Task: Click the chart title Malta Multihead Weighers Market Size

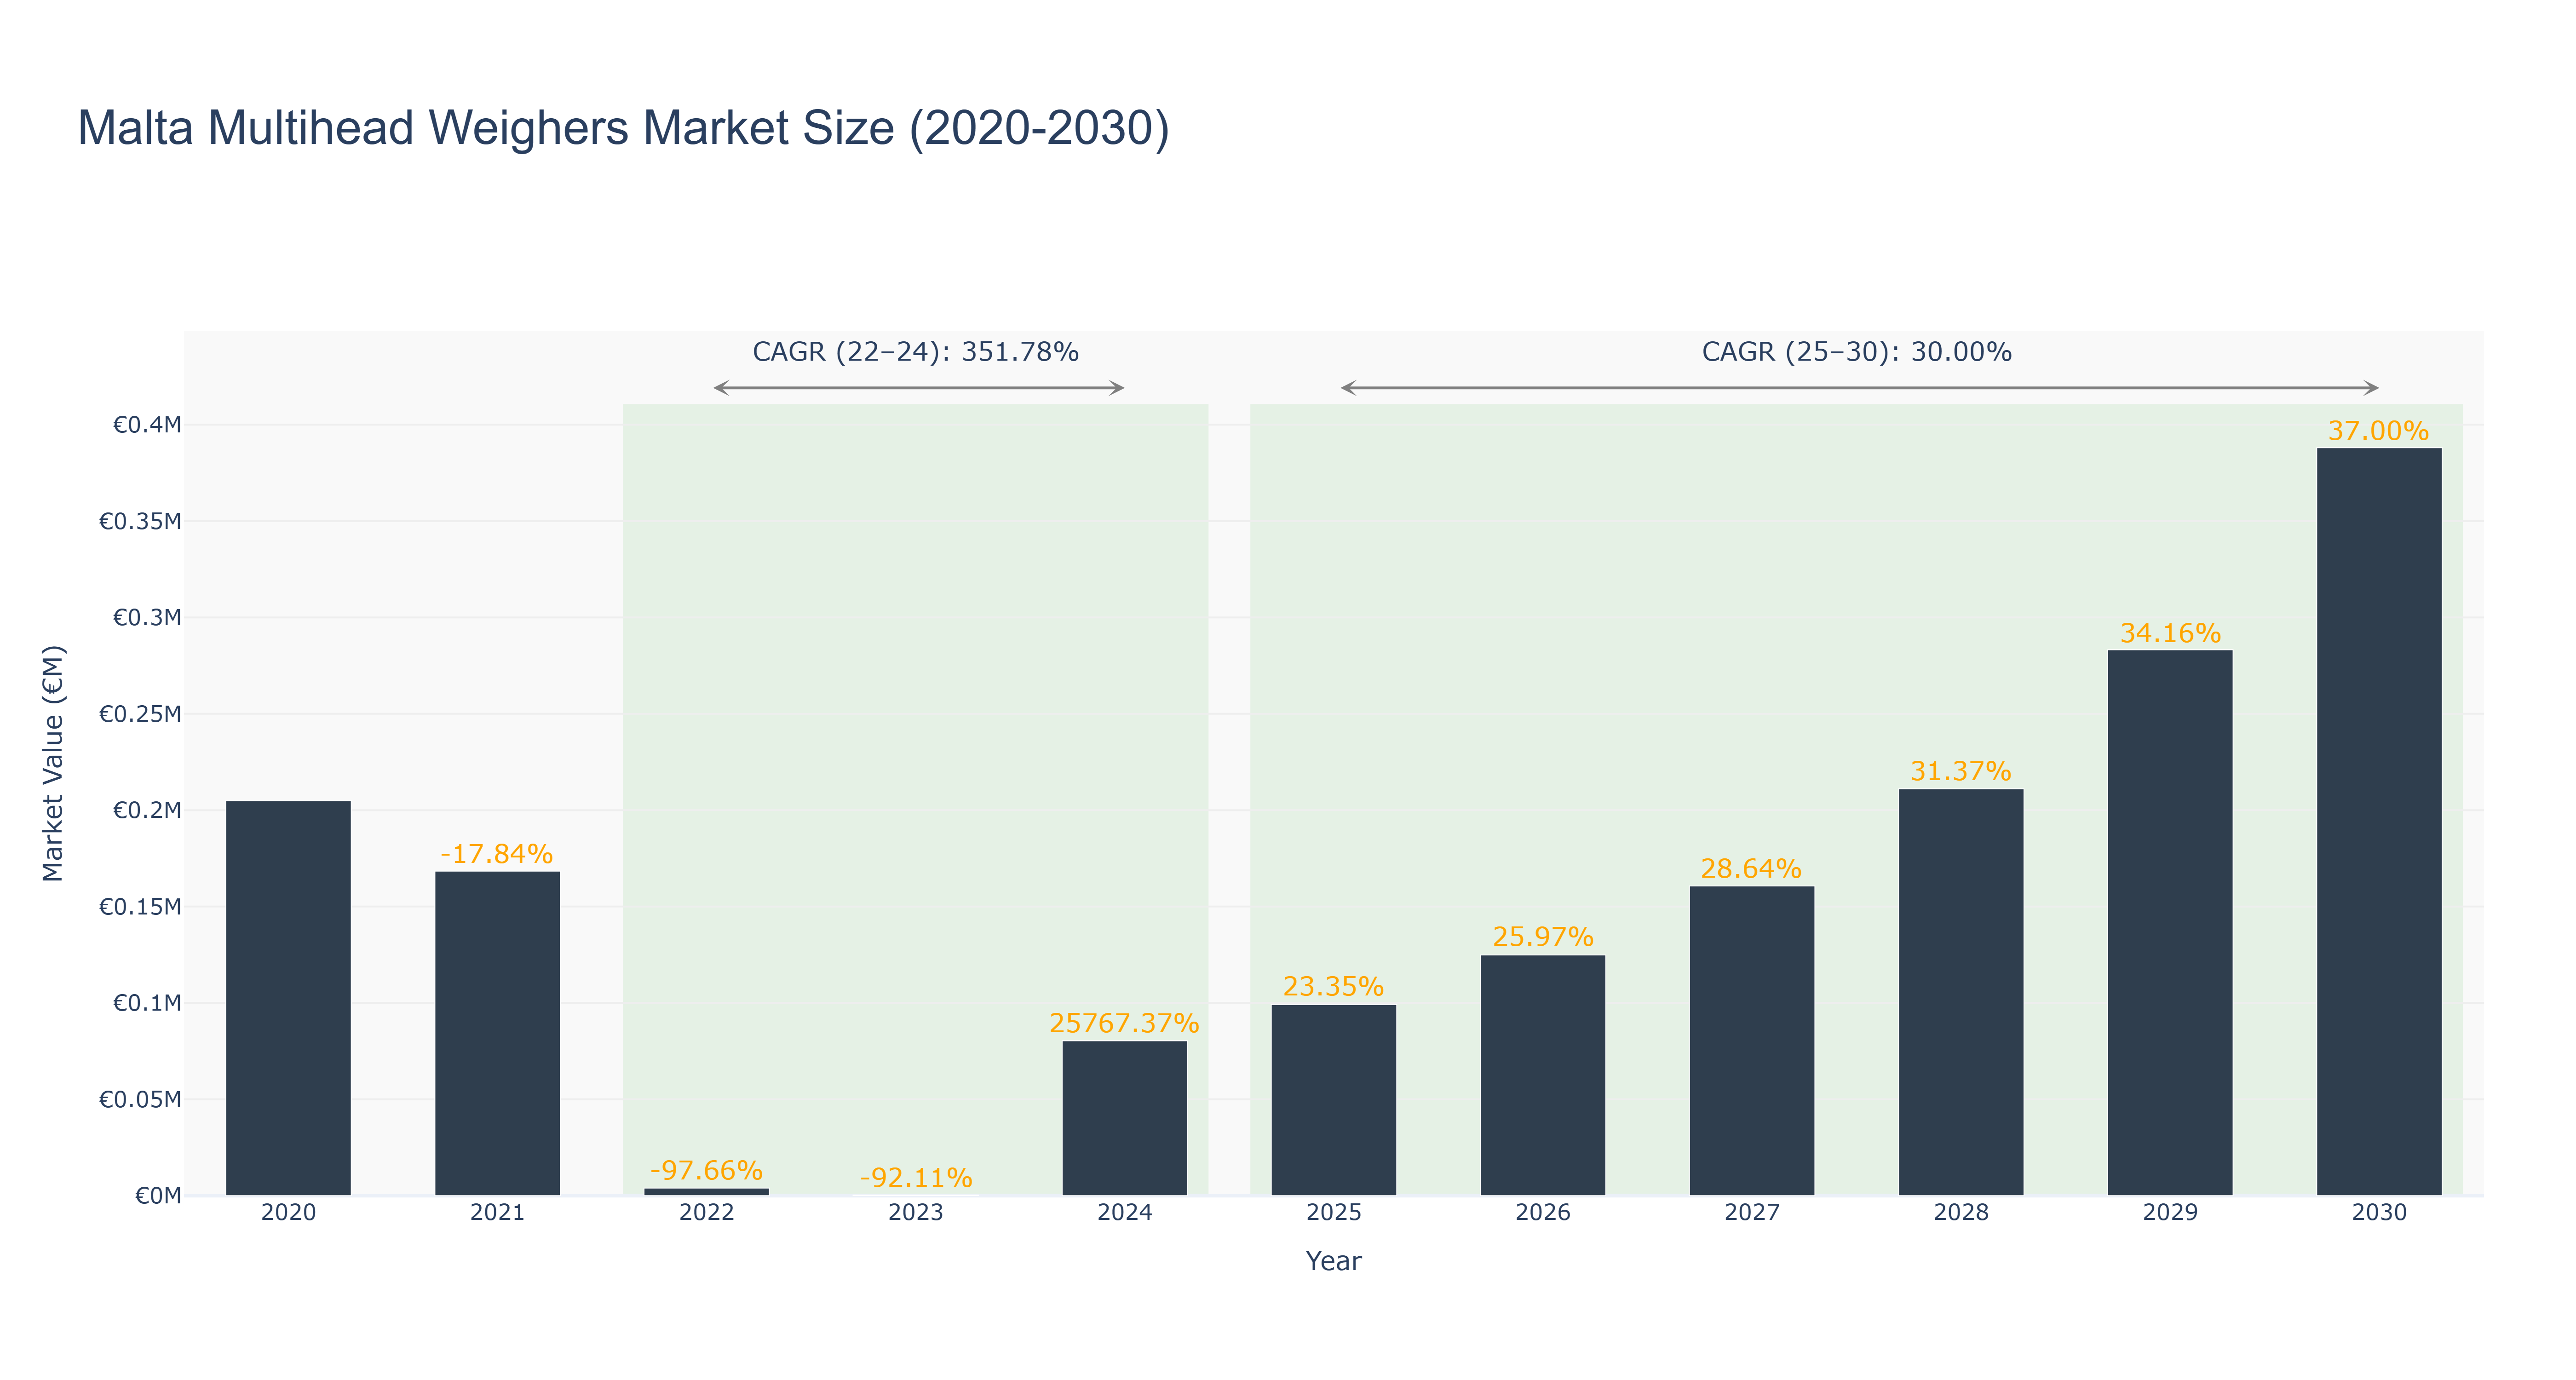Action: coord(623,129)
